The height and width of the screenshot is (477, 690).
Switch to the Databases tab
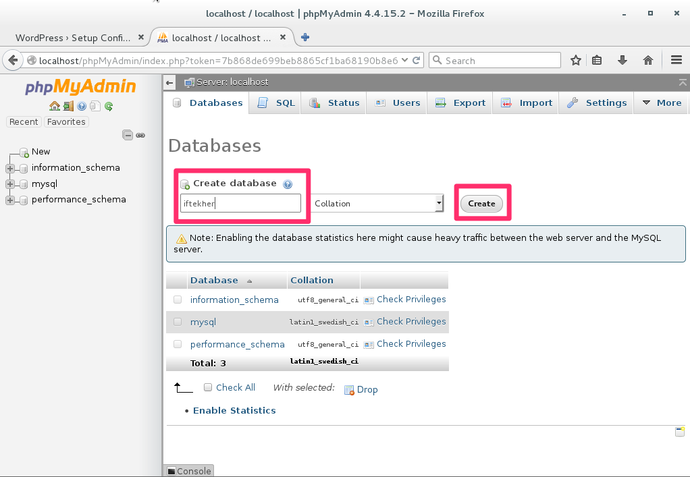pyautogui.click(x=208, y=103)
